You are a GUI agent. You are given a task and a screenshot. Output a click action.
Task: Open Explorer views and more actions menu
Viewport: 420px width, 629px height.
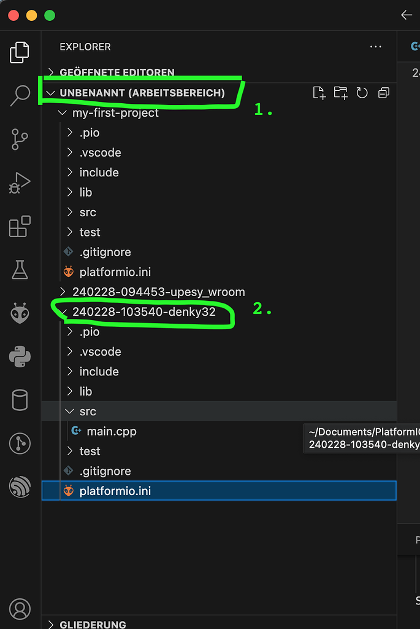[x=376, y=47]
